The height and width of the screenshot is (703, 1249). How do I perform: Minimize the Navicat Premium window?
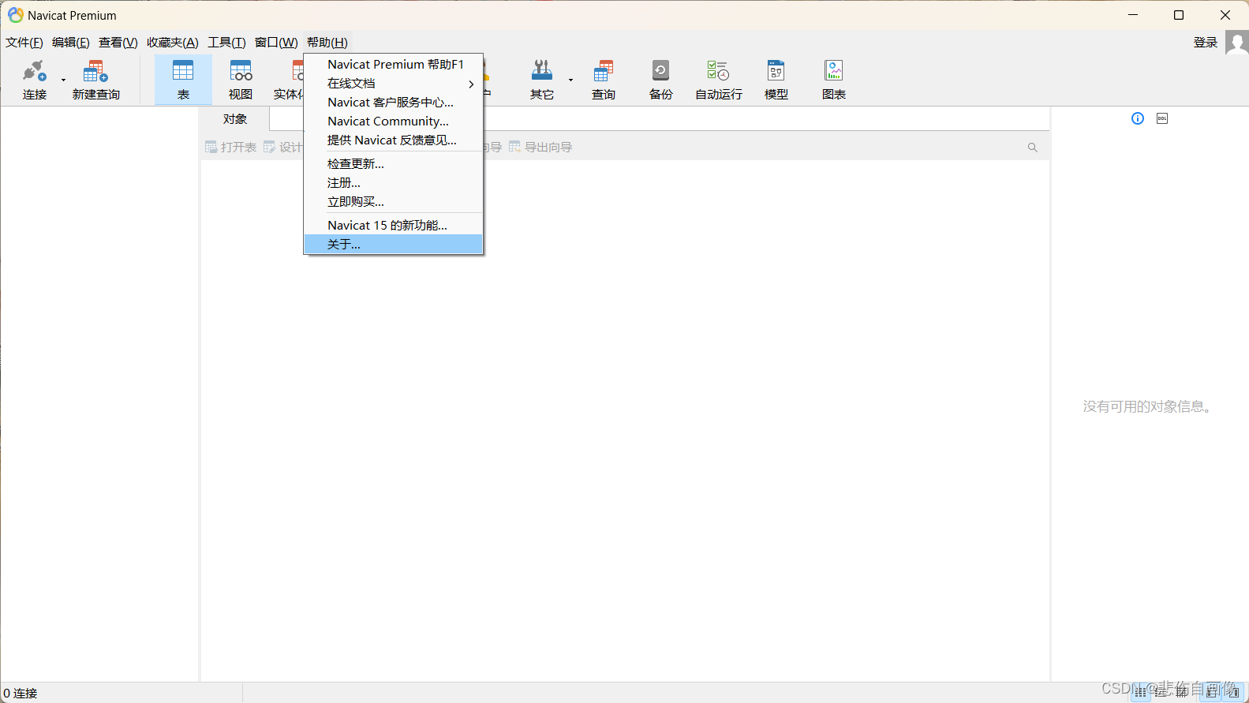pyautogui.click(x=1133, y=15)
